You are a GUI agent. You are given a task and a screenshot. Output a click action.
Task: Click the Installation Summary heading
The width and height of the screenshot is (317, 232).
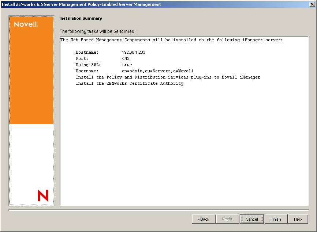click(81, 18)
